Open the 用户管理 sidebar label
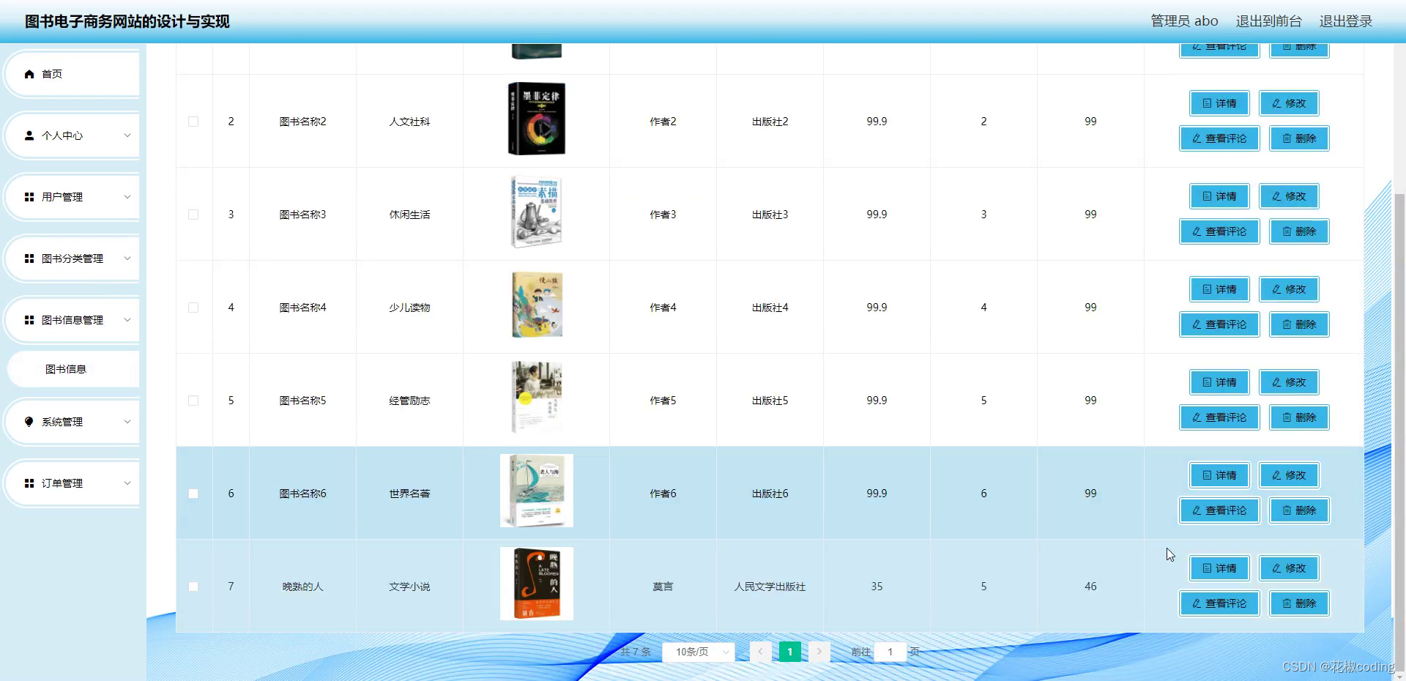 click(x=62, y=197)
